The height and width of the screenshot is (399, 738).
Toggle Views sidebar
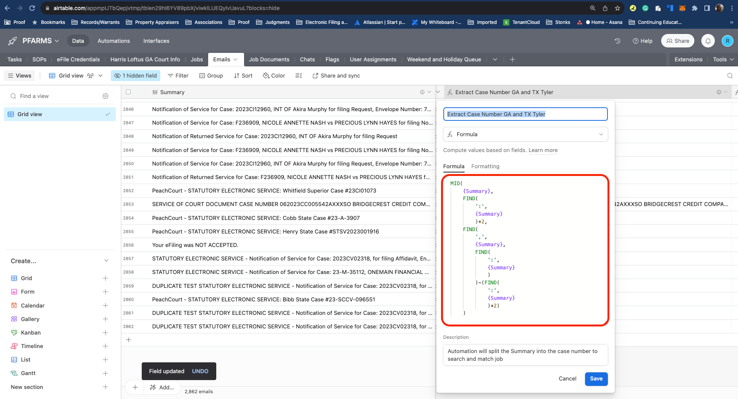point(20,76)
